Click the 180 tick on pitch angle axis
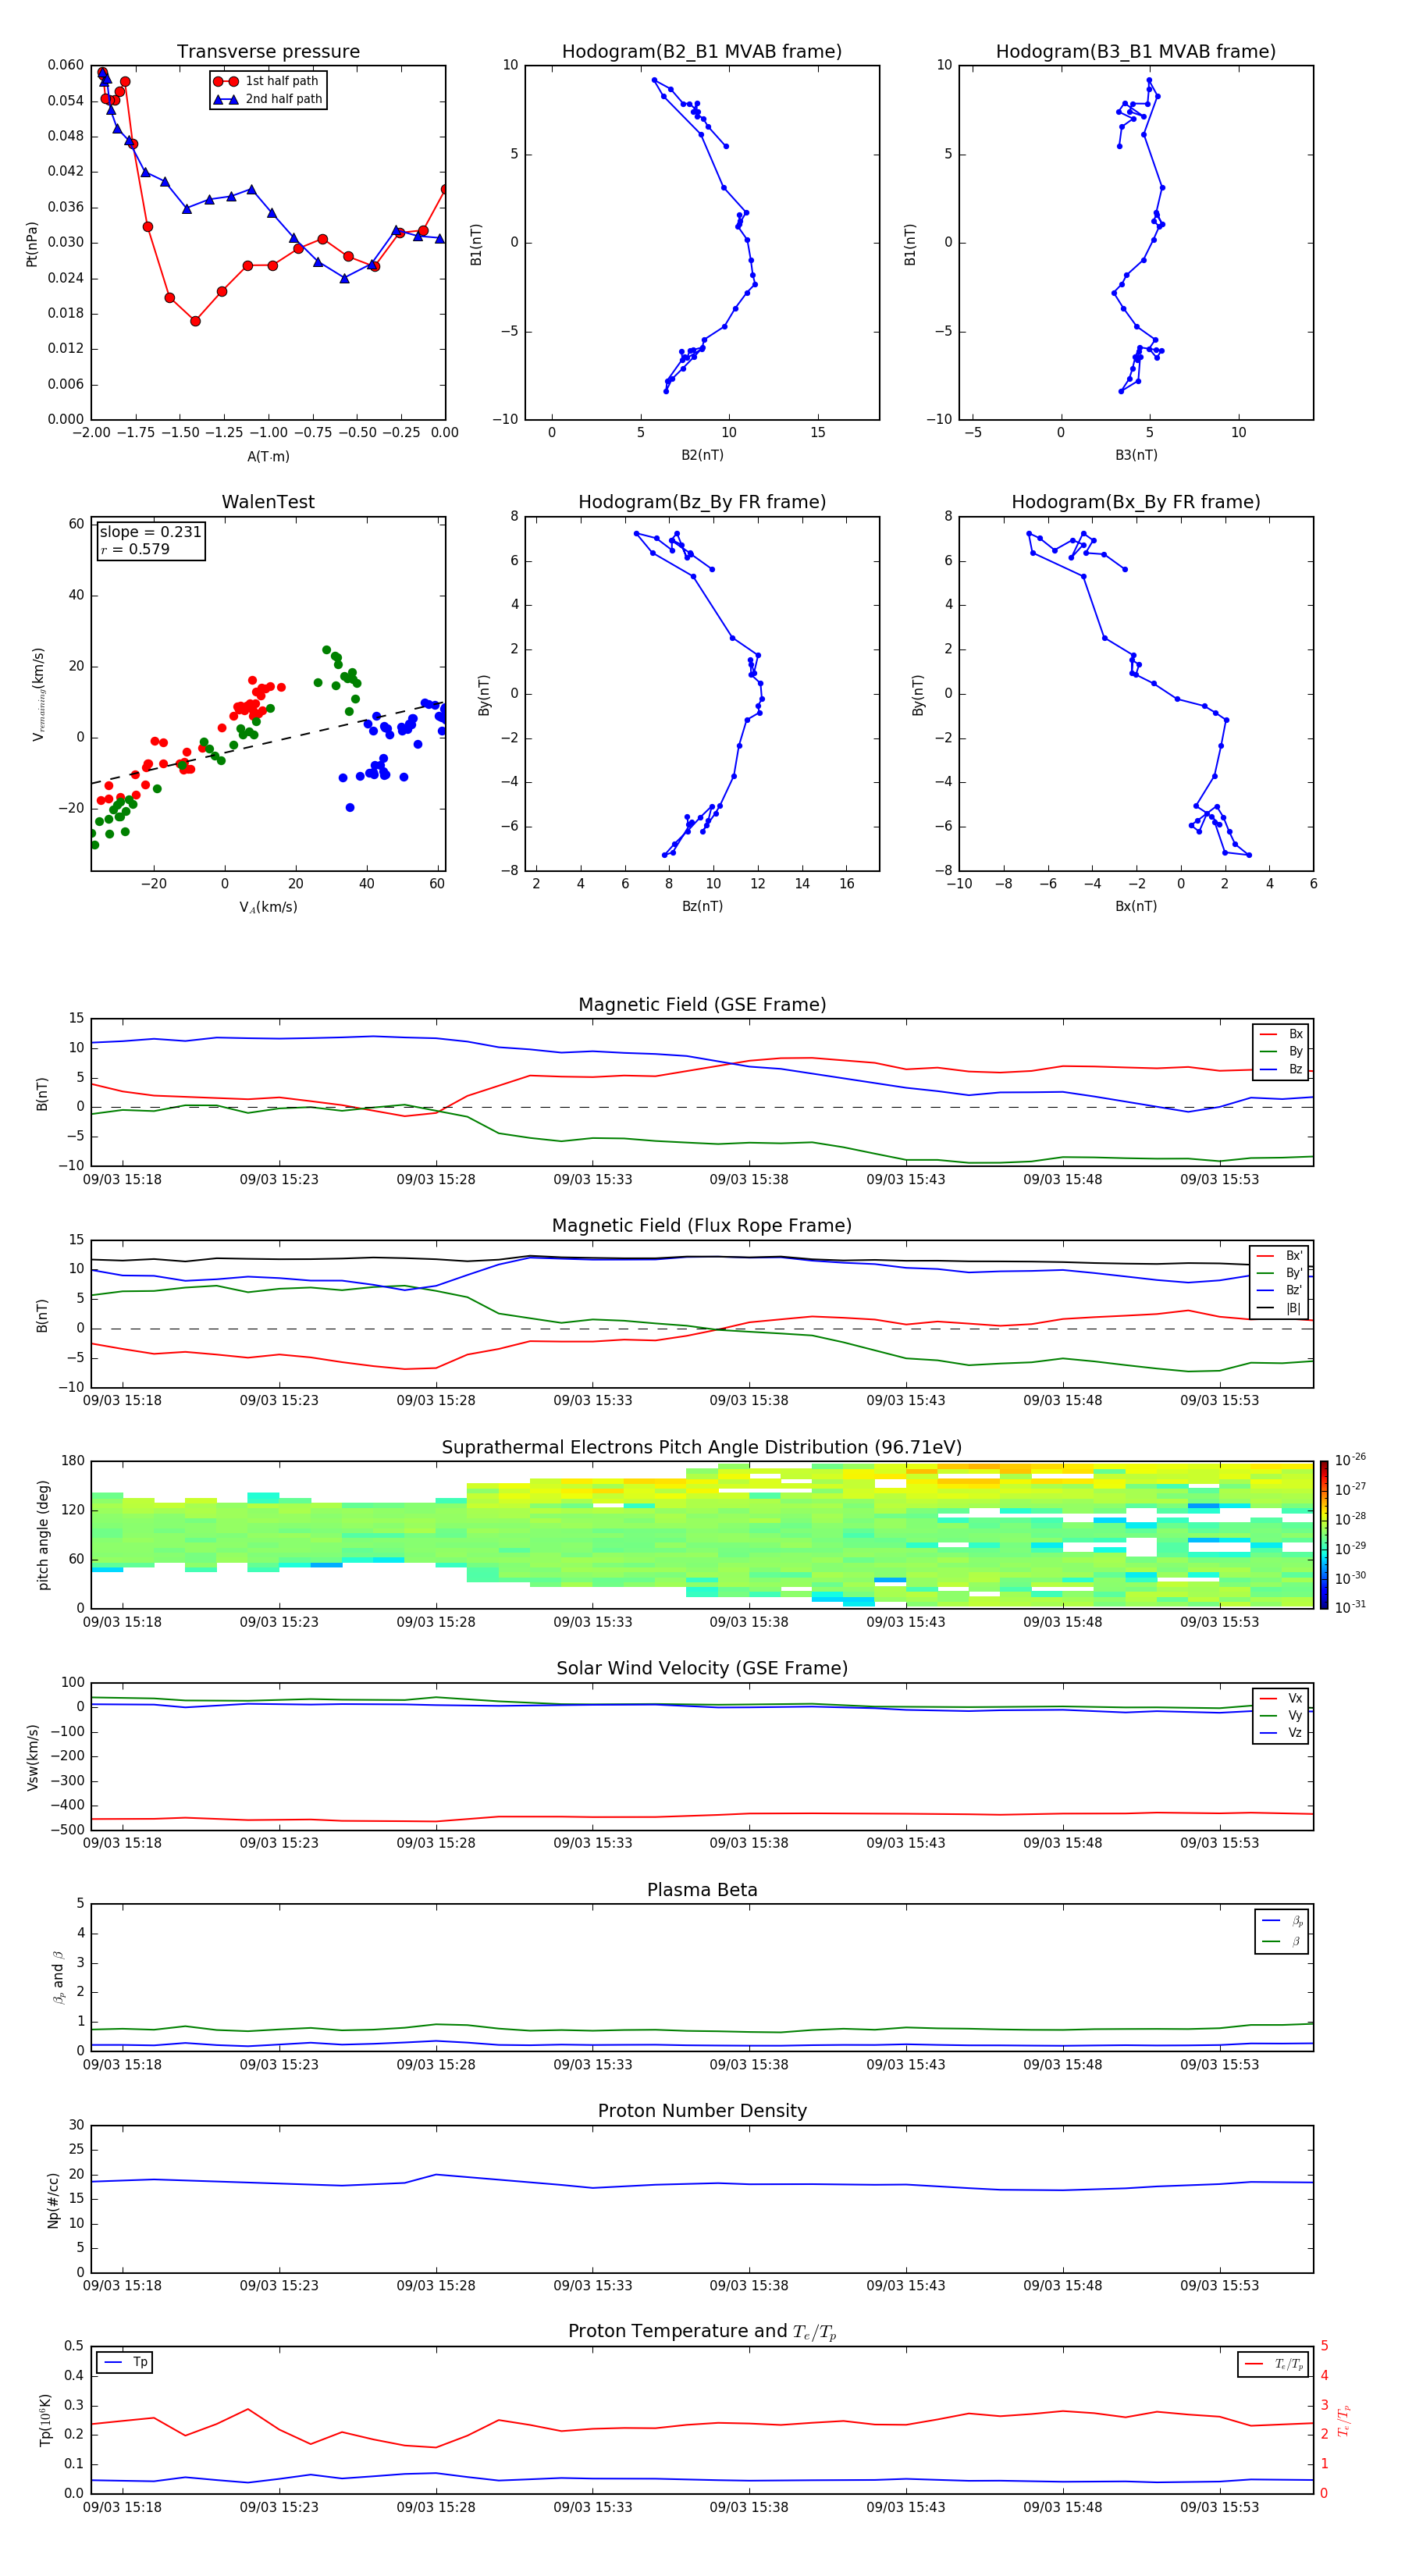Screen dimensions: 1405x2576 pyautogui.click(x=73, y=1461)
